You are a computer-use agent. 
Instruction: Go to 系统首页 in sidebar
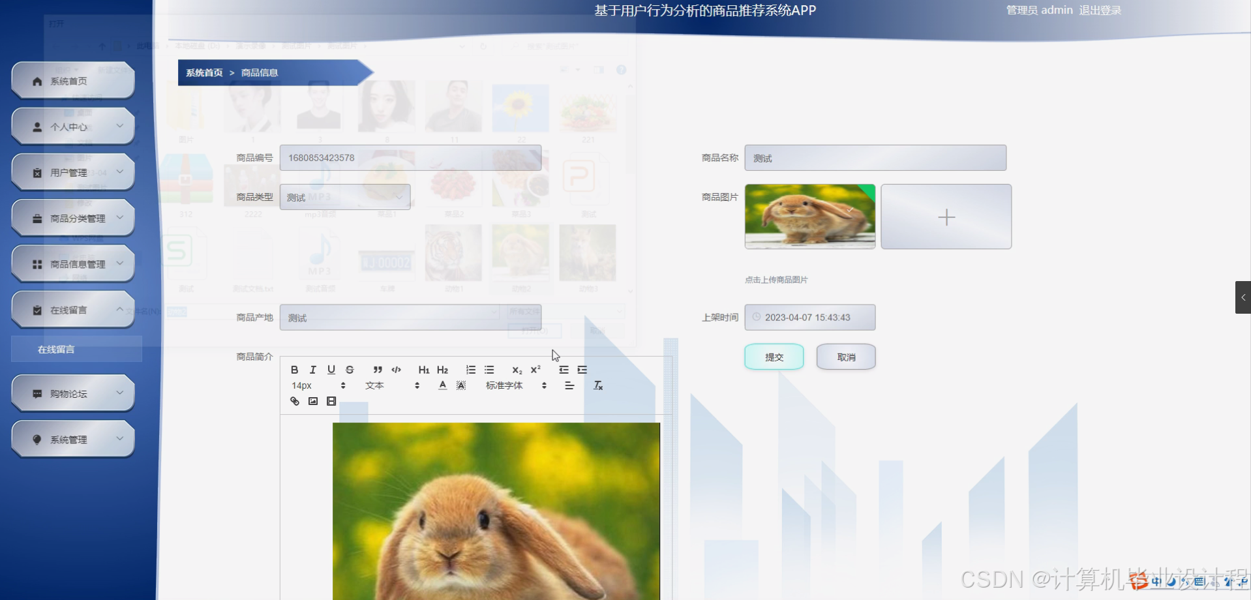73,81
